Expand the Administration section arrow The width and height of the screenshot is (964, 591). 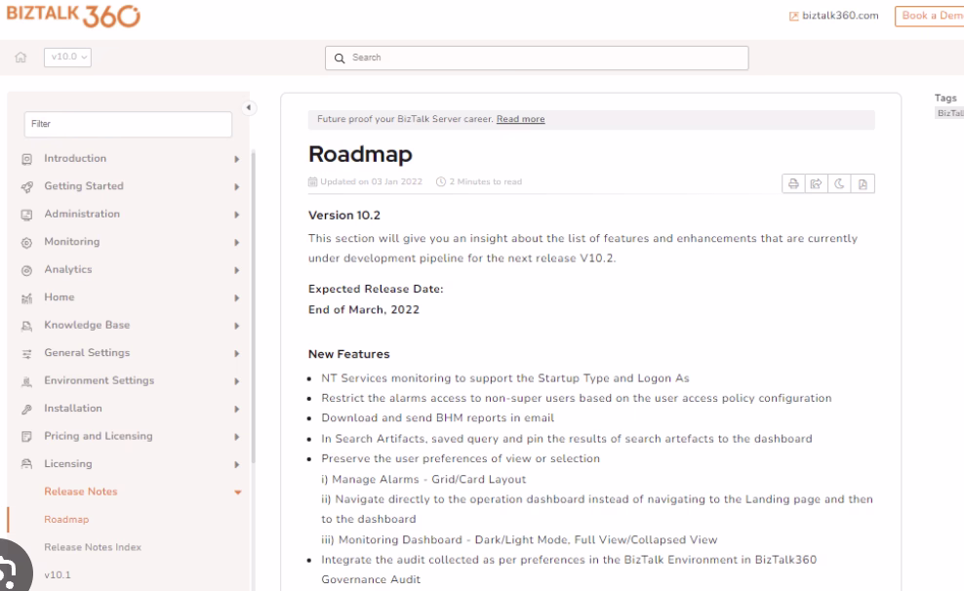[236, 215]
